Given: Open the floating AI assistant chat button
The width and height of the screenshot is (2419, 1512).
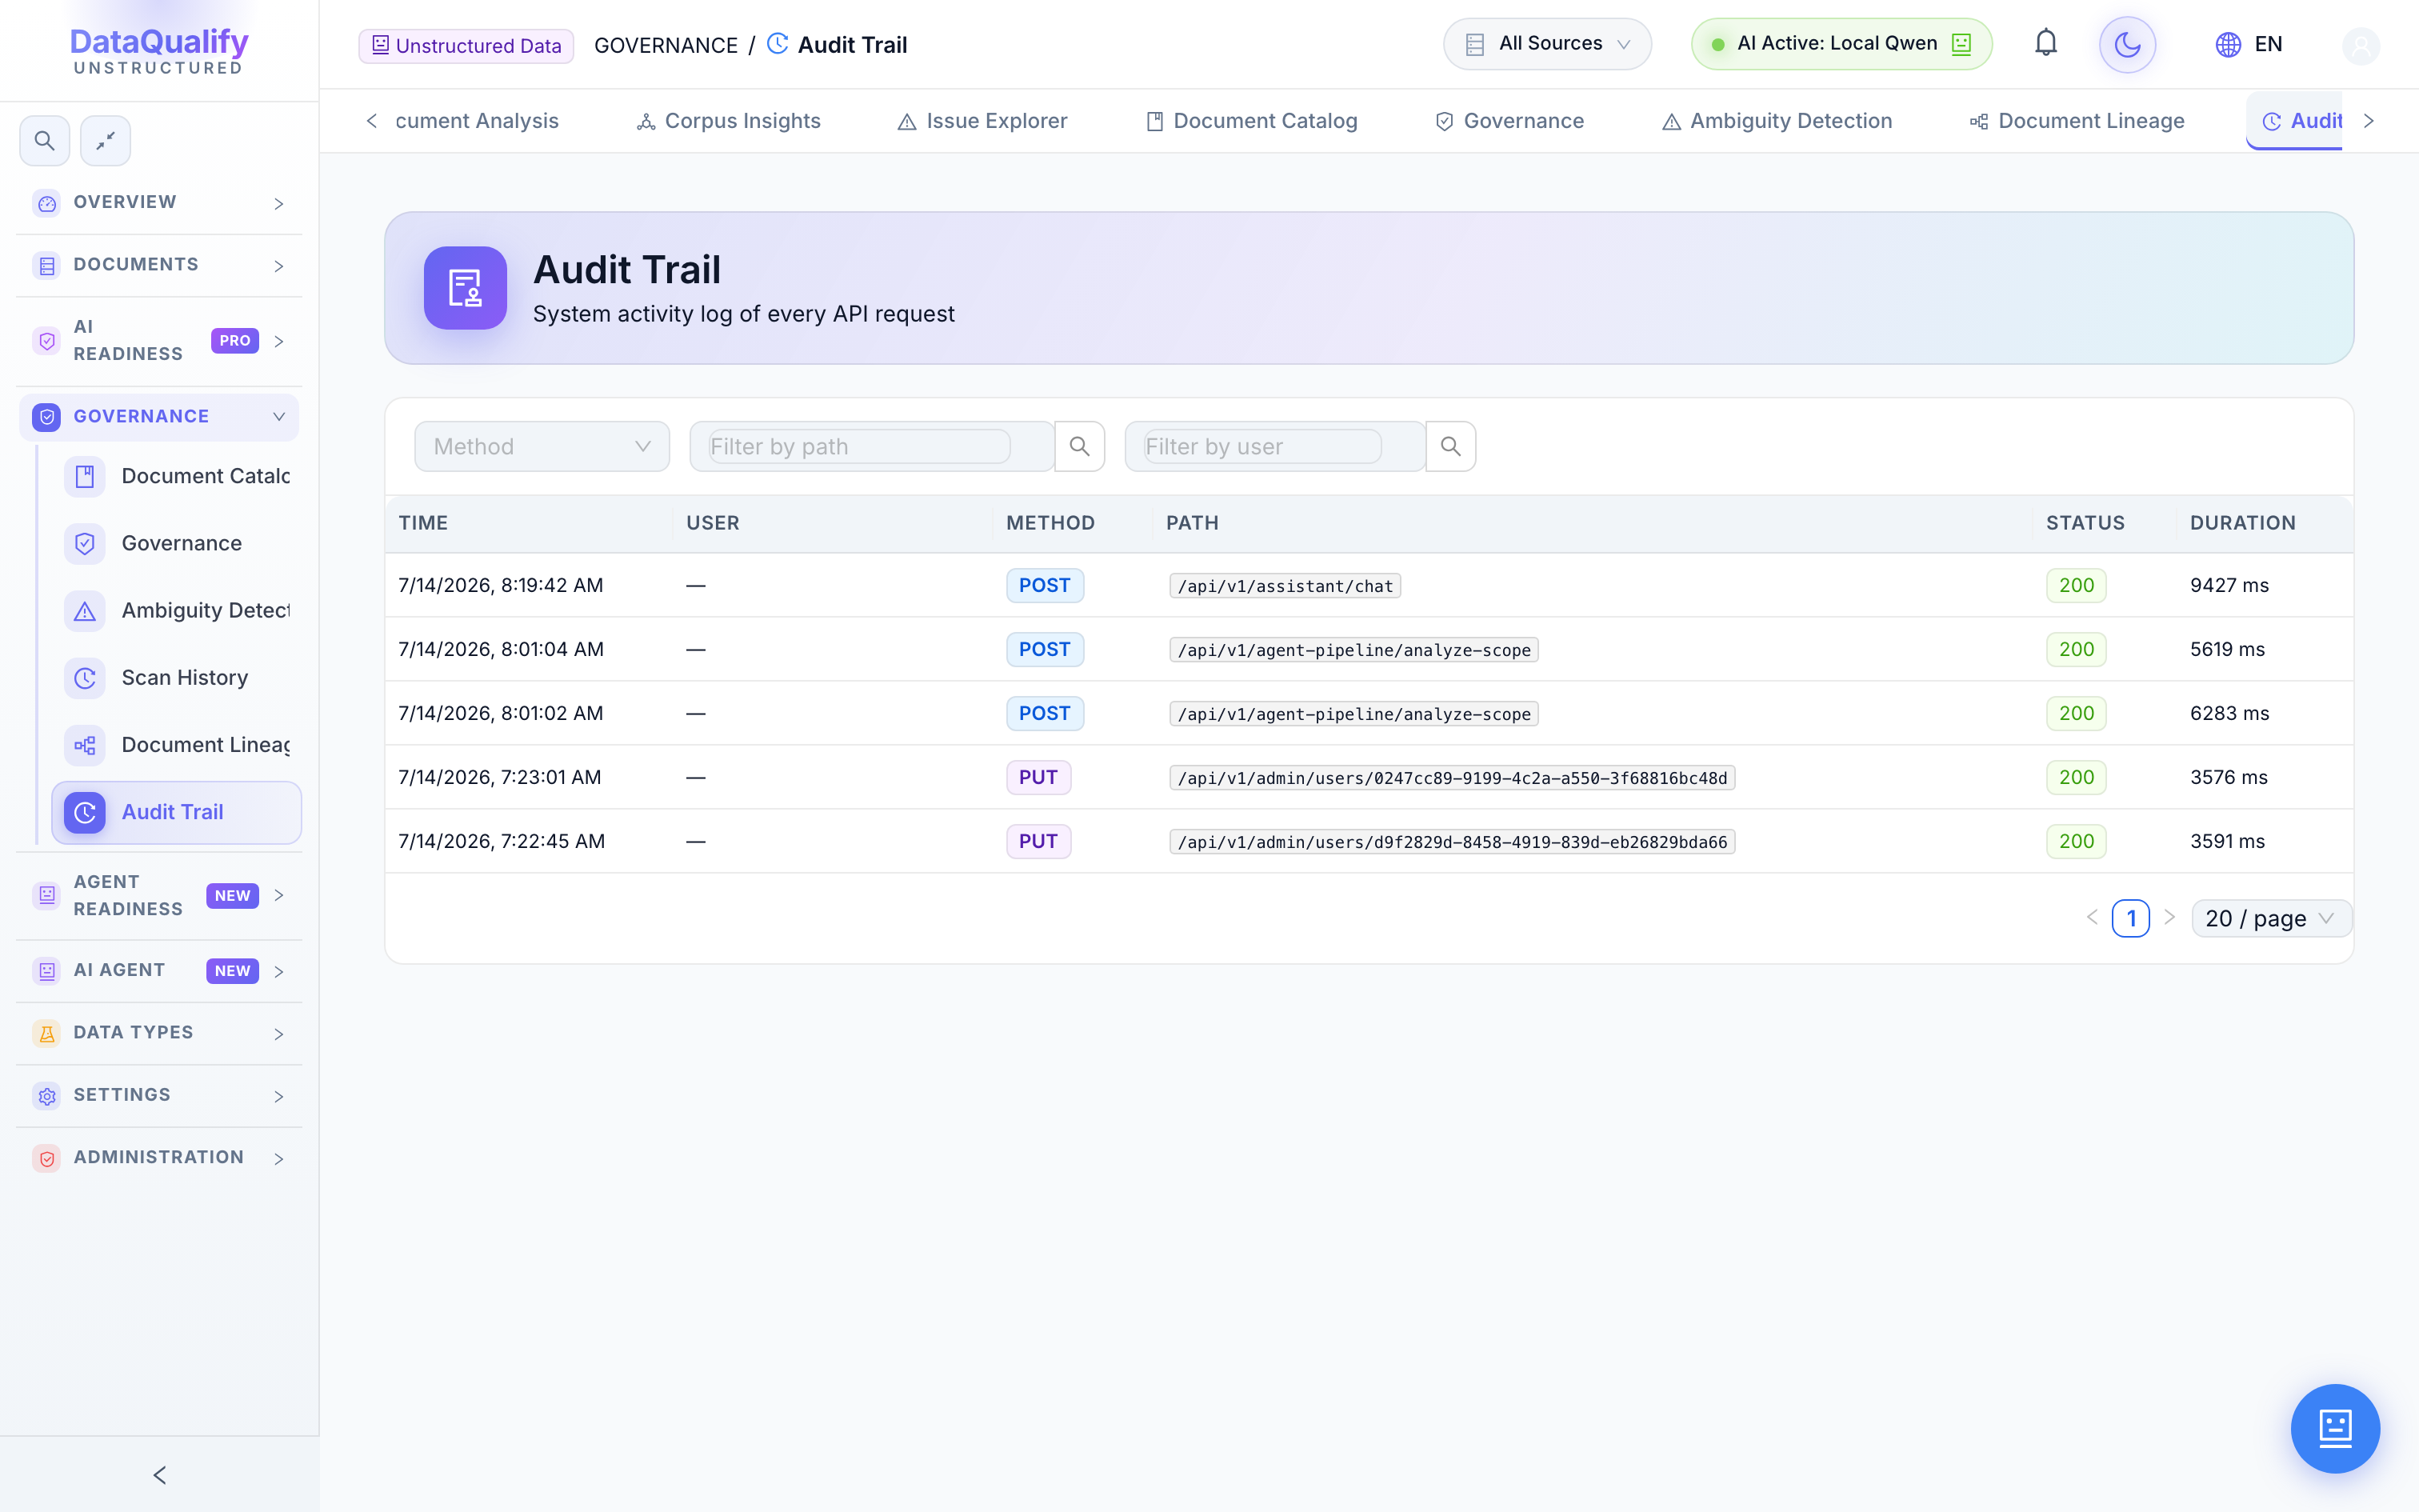Looking at the screenshot, I should tap(2335, 1428).
